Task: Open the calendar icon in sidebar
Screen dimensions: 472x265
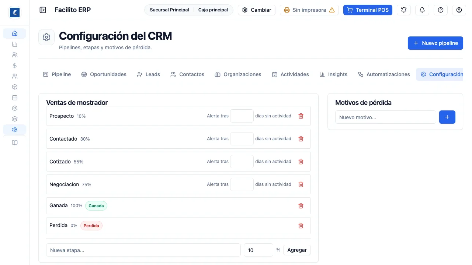Action: pyautogui.click(x=15, y=98)
